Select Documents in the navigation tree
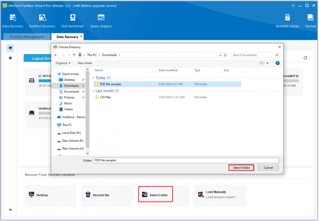 (71, 92)
